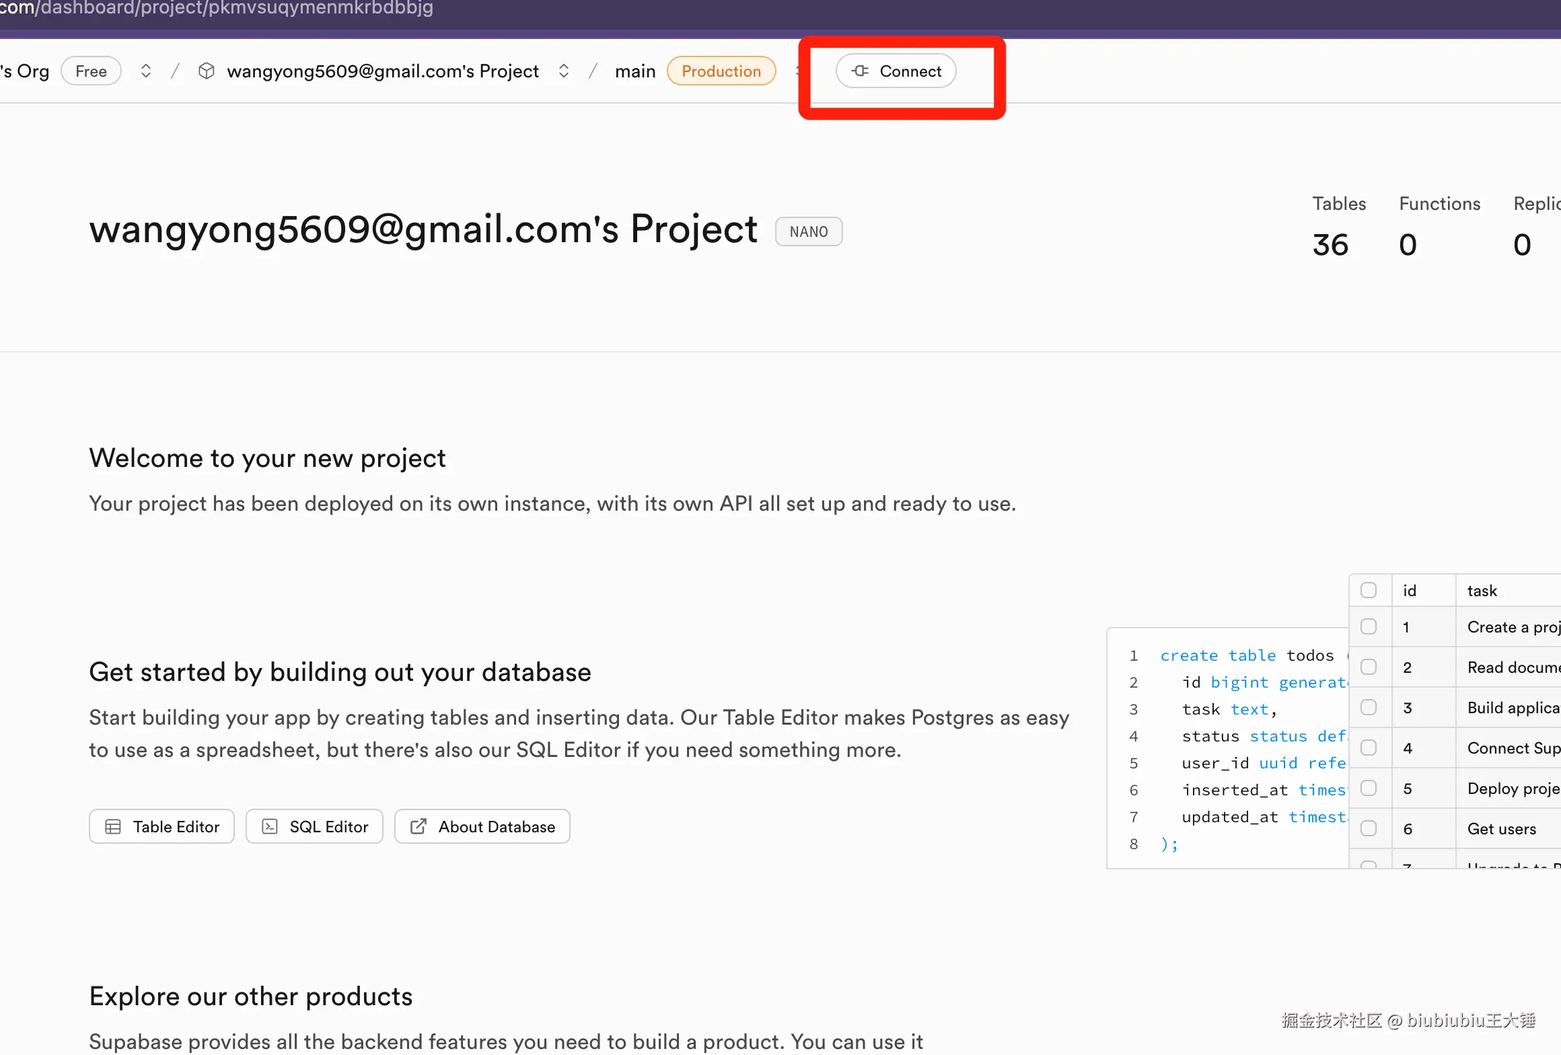This screenshot has height=1055, width=1561.
Task: Expand the organization switcher chevrons
Action: pyautogui.click(x=145, y=71)
